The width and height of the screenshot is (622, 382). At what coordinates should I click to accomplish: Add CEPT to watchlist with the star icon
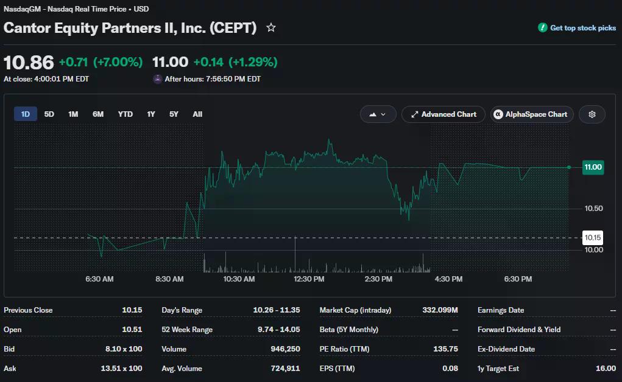coord(271,28)
